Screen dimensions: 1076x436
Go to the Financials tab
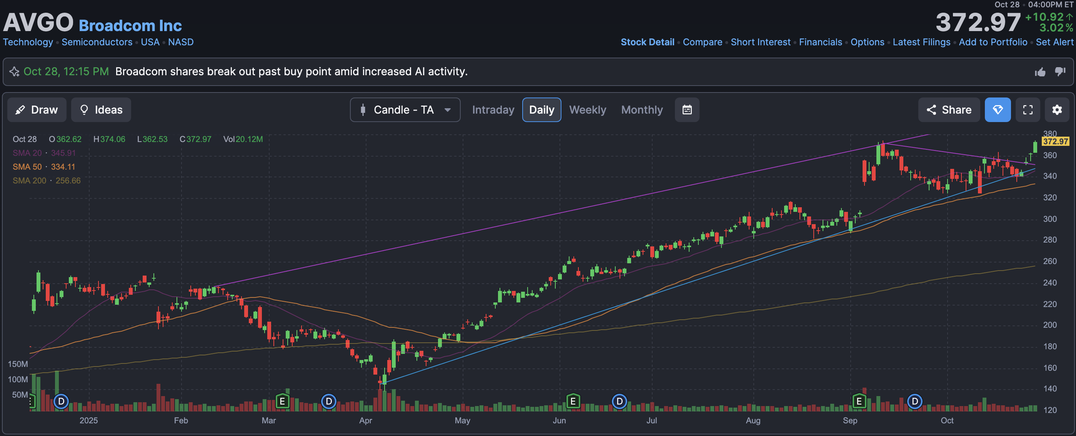(x=820, y=42)
